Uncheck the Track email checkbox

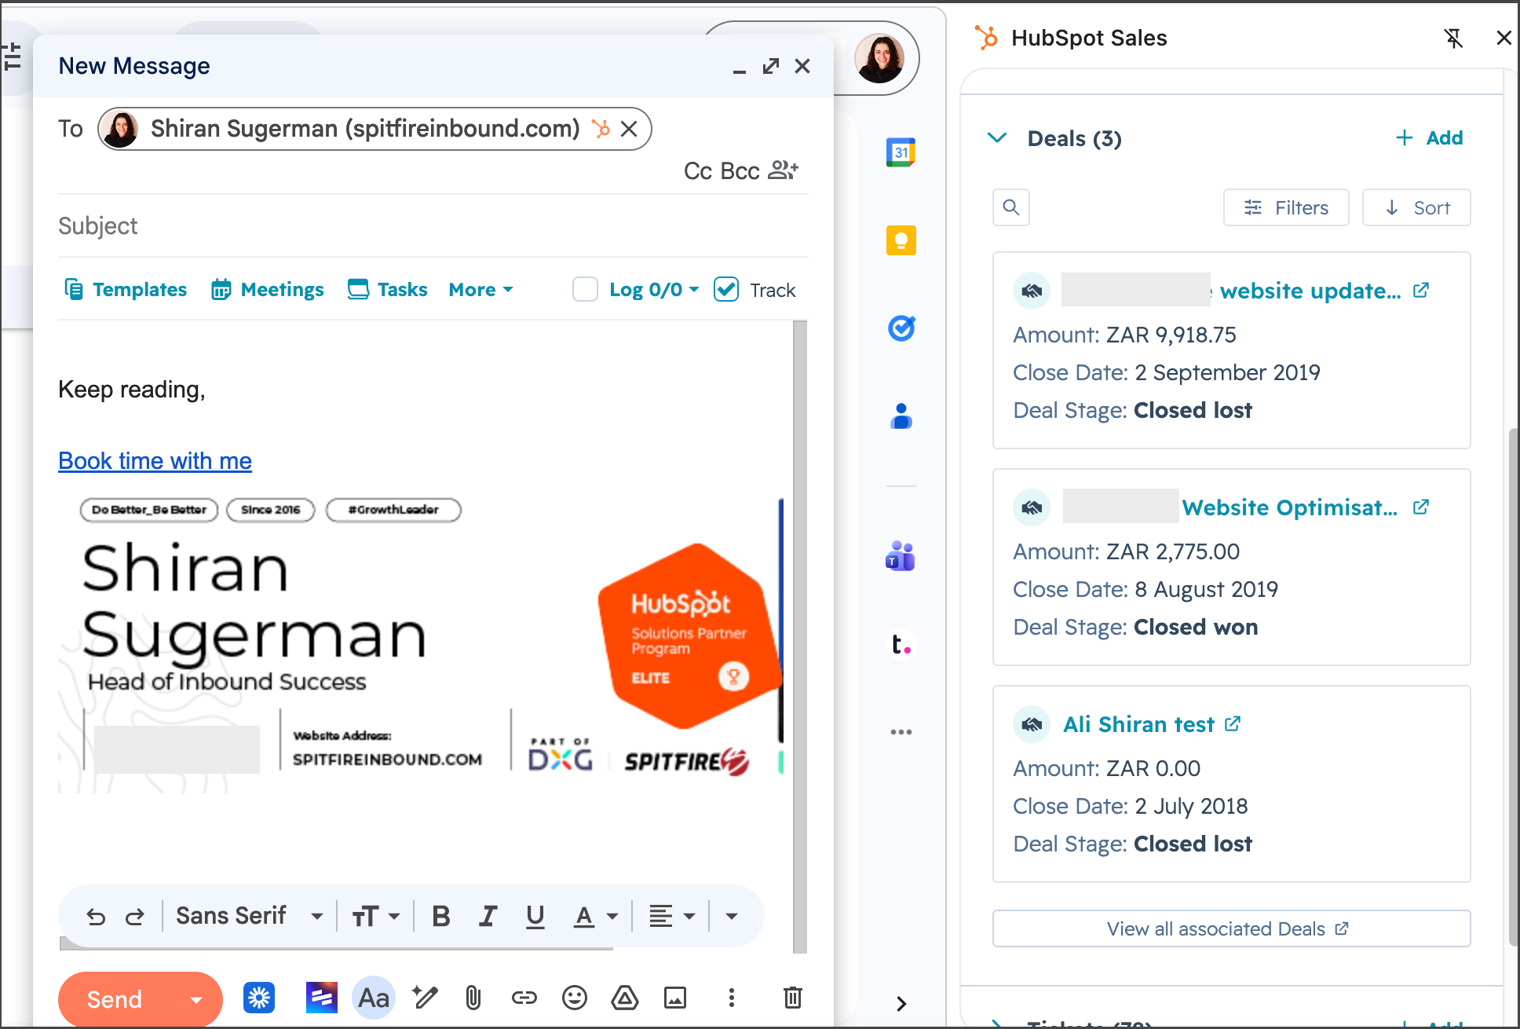[726, 290]
